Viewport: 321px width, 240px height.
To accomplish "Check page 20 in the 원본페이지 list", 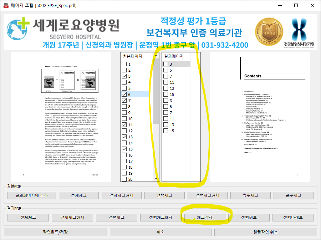I will [x=124, y=179].
